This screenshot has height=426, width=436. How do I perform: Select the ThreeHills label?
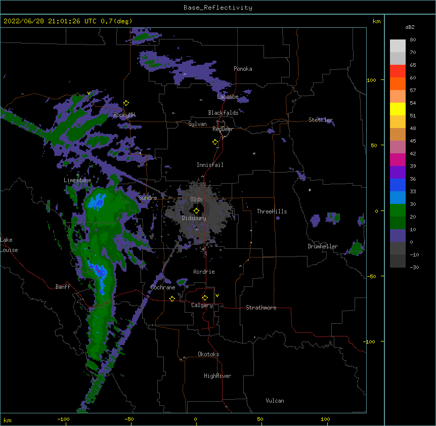point(272,211)
